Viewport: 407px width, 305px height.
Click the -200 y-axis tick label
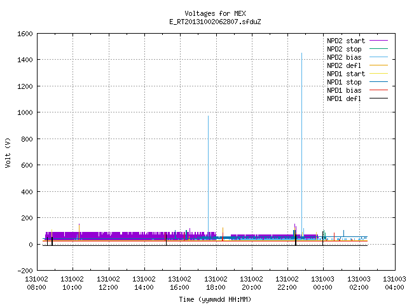25,271
